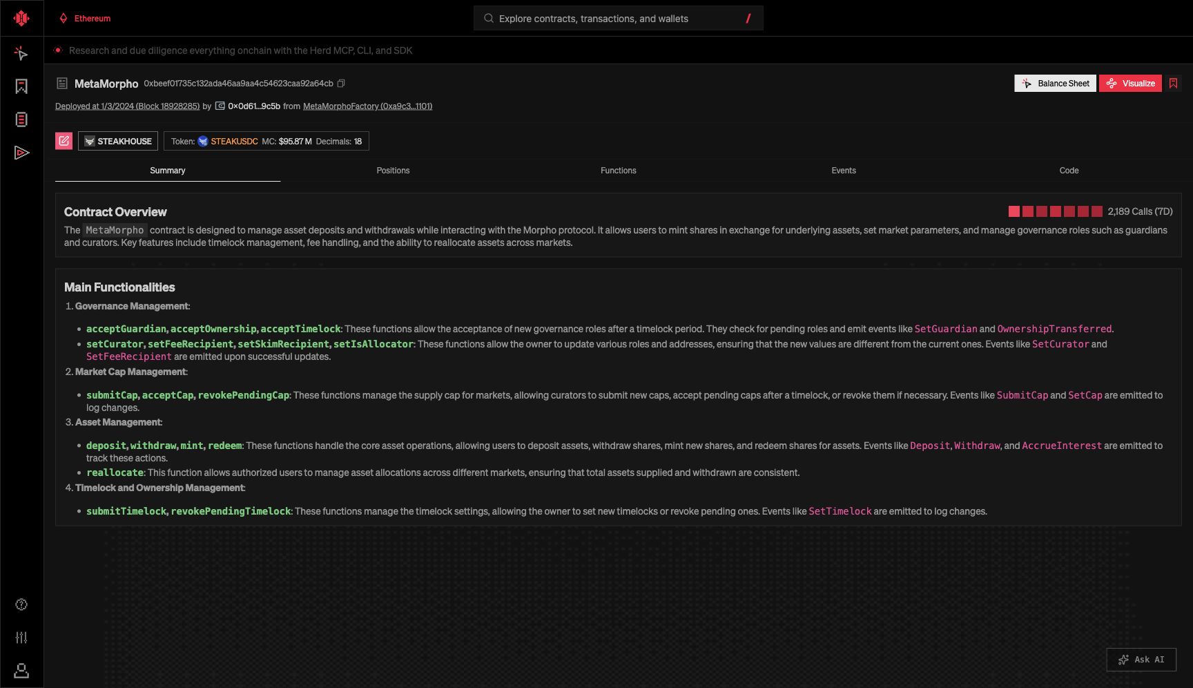The width and height of the screenshot is (1193, 688).
Task: Click the revokePendingTimelock function name
Action: pyautogui.click(x=231, y=511)
